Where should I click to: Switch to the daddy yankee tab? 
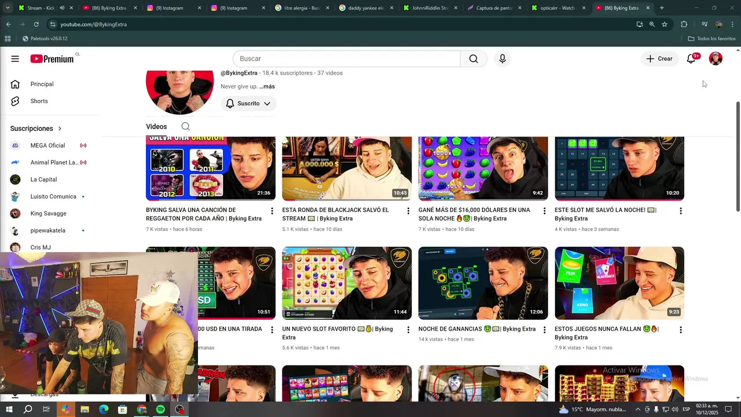click(365, 8)
